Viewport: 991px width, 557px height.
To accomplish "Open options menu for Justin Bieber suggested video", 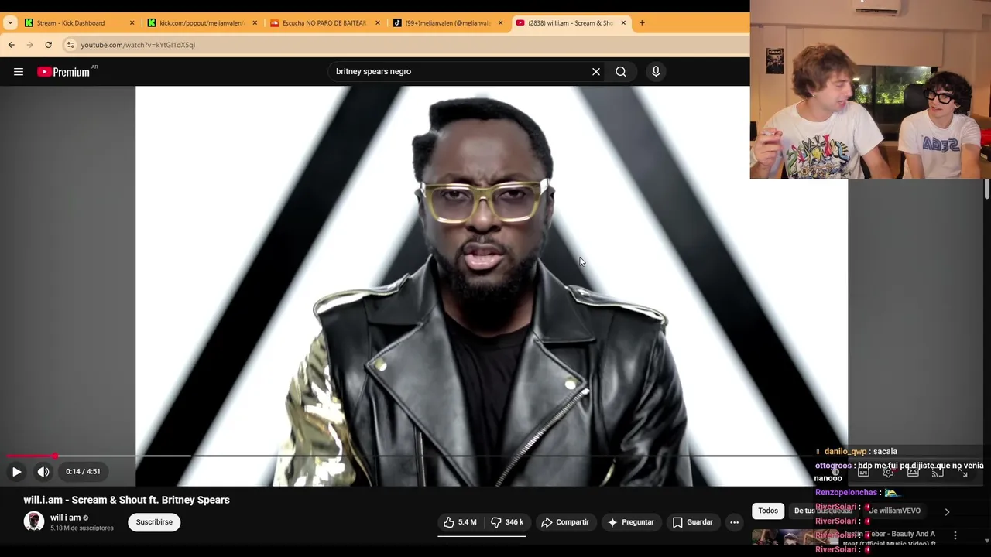I will (x=955, y=535).
